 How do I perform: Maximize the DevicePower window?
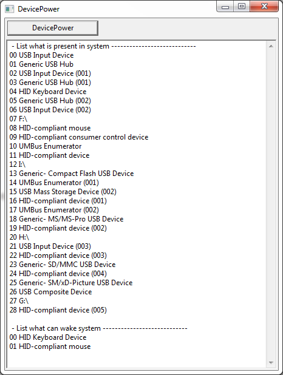pos(242,6)
